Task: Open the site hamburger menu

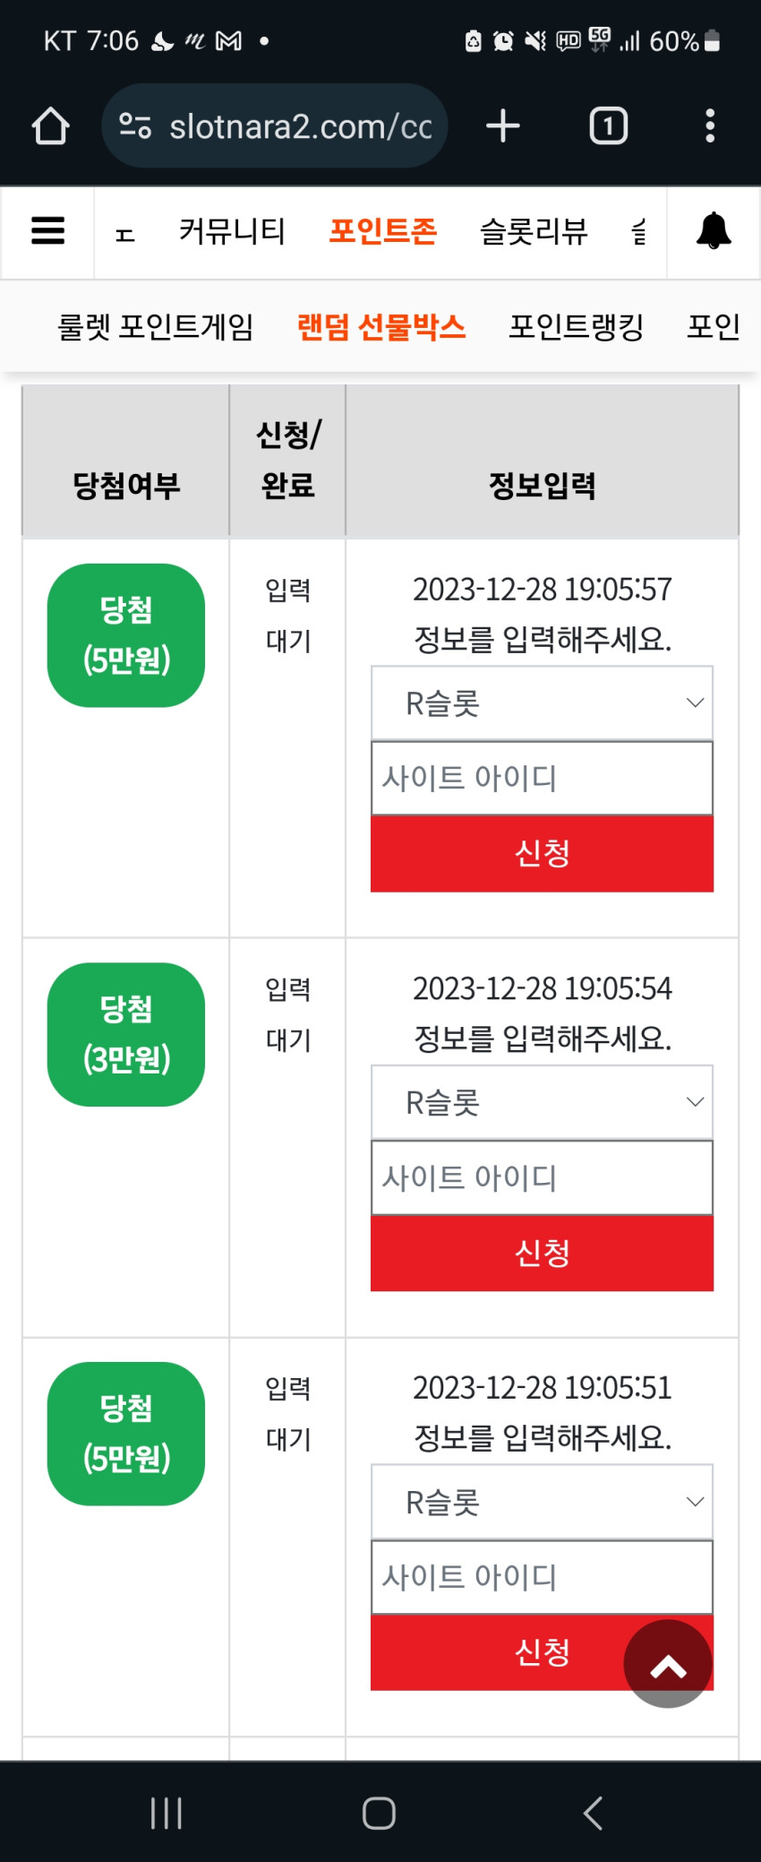Action: tap(47, 231)
